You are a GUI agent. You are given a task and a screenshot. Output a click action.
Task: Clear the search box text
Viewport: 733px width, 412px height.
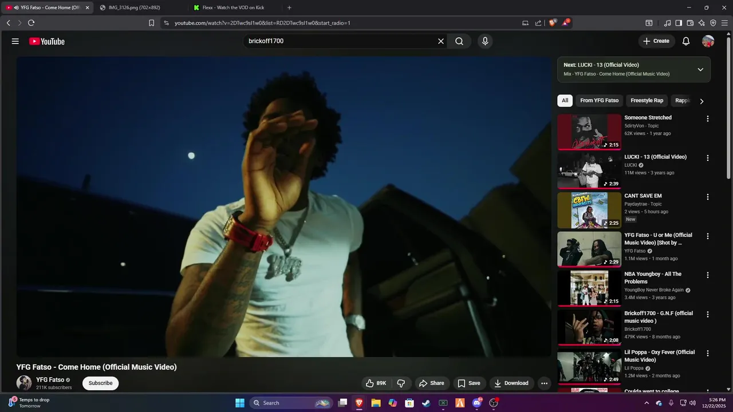441,41
